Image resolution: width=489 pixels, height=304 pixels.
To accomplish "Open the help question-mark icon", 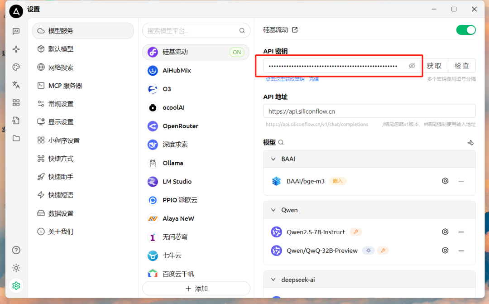I will point(16,250).
